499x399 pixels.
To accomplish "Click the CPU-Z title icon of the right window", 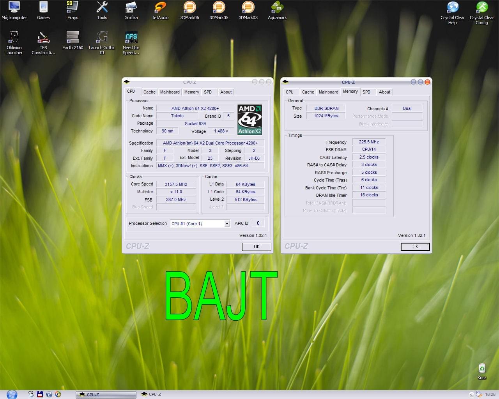I will [x=285, y=82].
